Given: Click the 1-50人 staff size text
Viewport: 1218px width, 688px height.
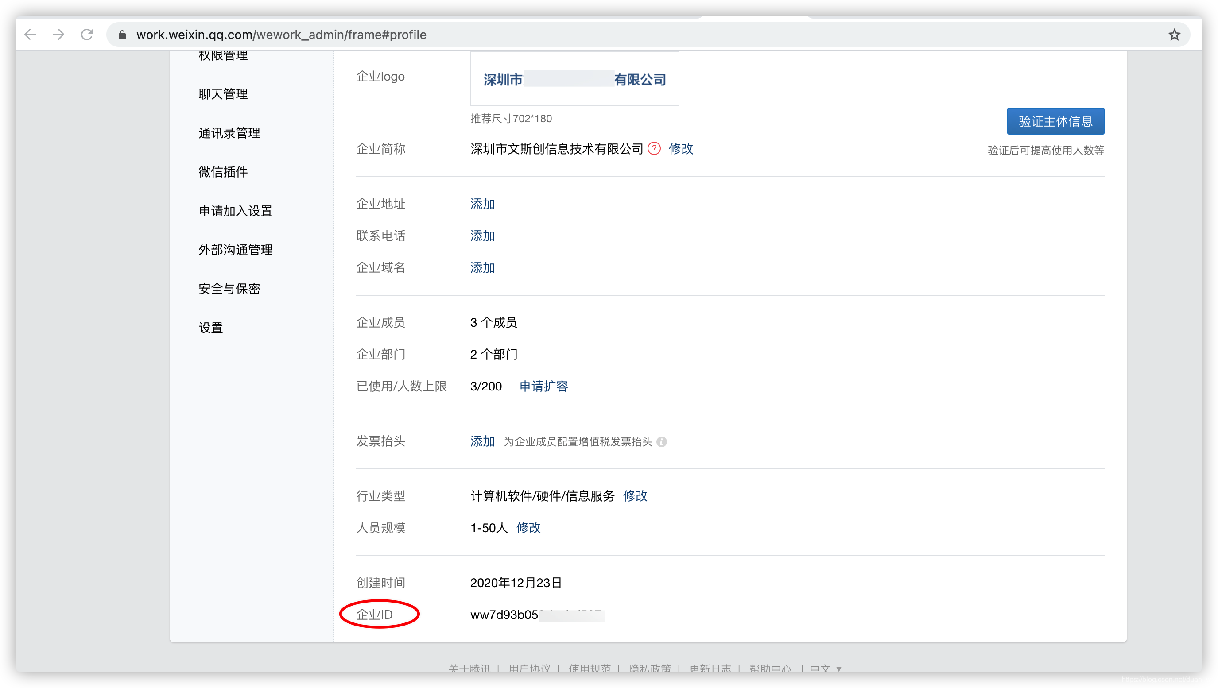Looking at the screenshot, I should click(489, 528).
